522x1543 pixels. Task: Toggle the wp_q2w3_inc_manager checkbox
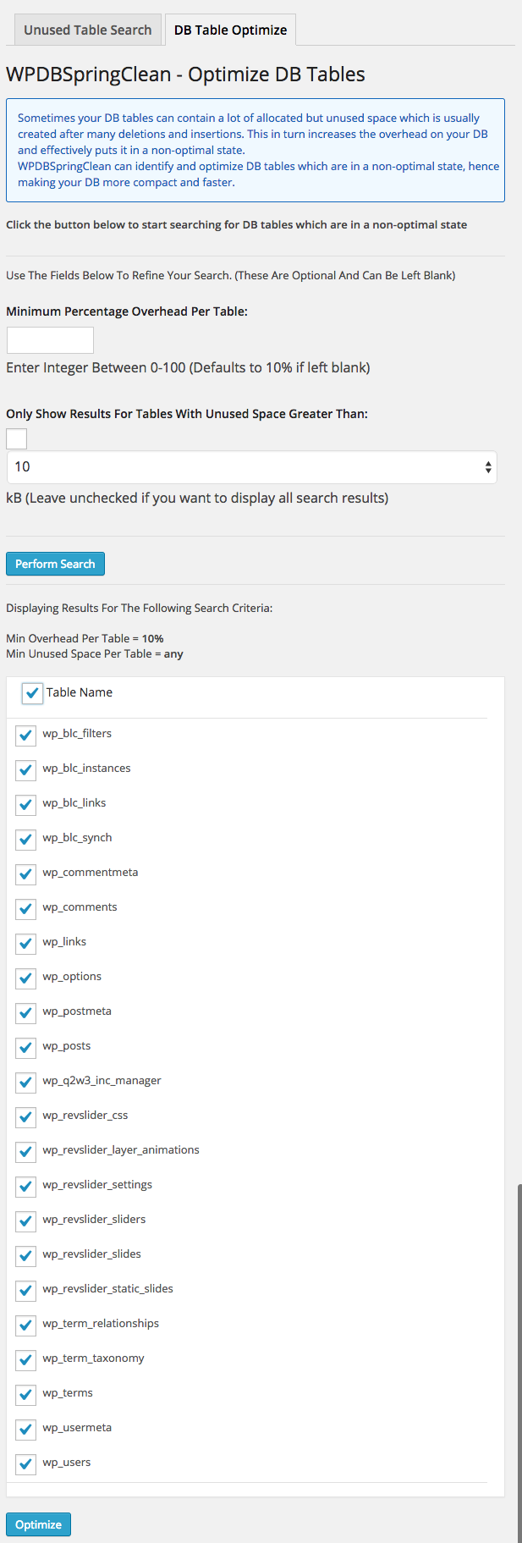(x=25, y=1082)
